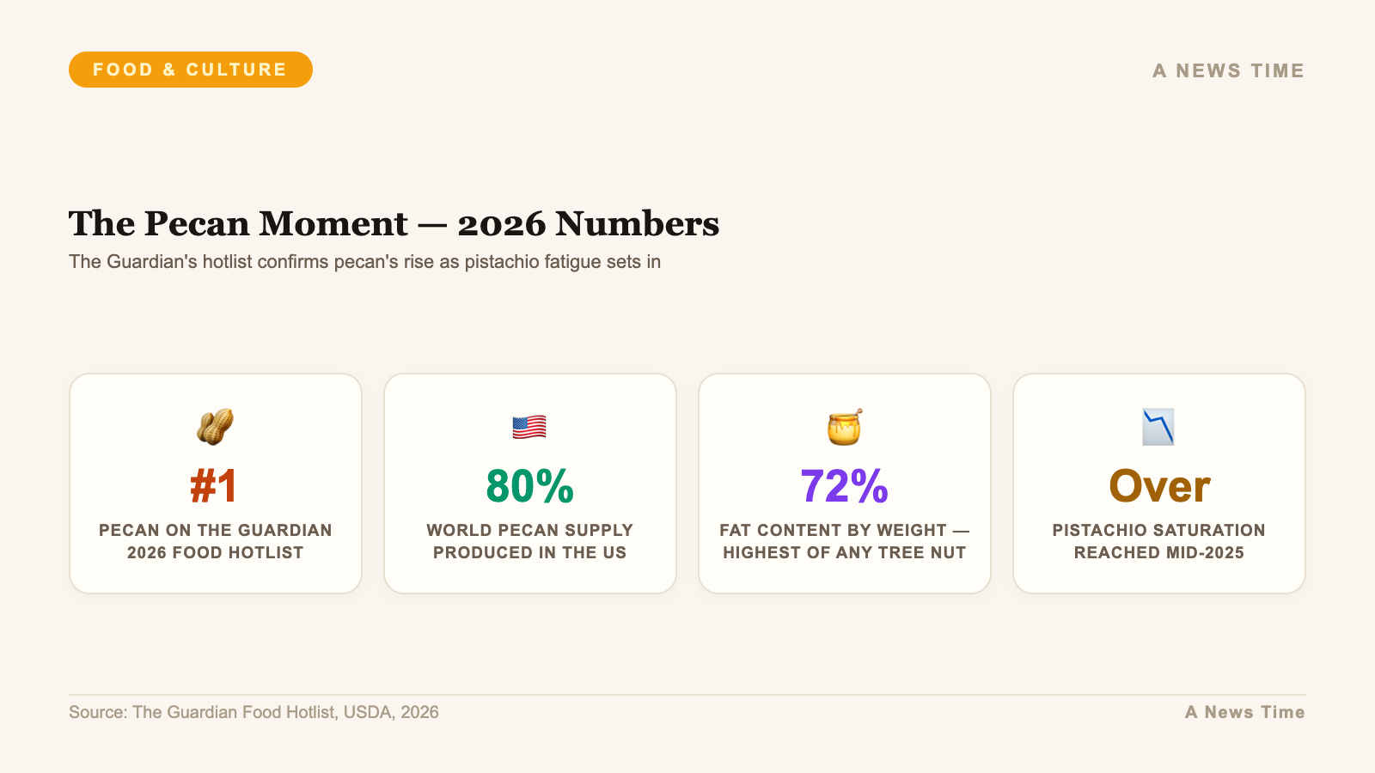Screen dimensions: 1375x773
Task: Click "Fat Content by Weight" label
Action: pos(844,541)
